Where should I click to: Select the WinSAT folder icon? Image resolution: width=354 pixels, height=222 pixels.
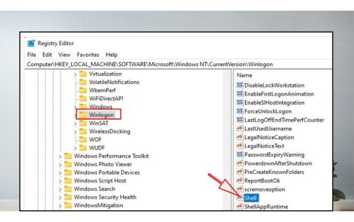83,123
